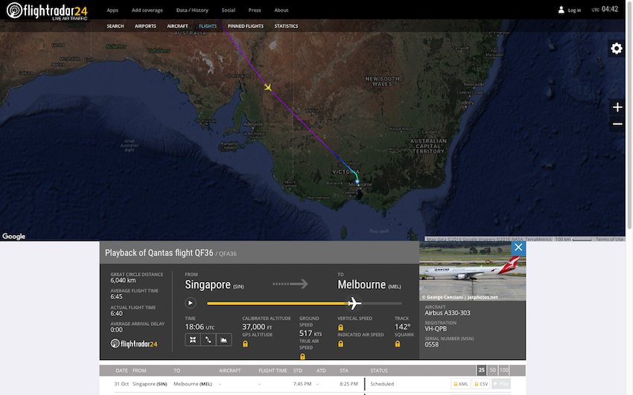Click the George Canciani Jetphotos.net credit
Viewport: 633px width, 395px height.
pos(459,297)
